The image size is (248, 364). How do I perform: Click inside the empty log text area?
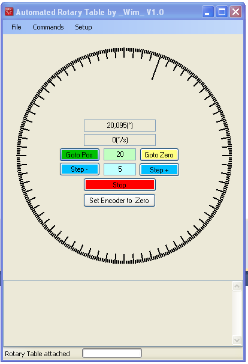point(117,313)
